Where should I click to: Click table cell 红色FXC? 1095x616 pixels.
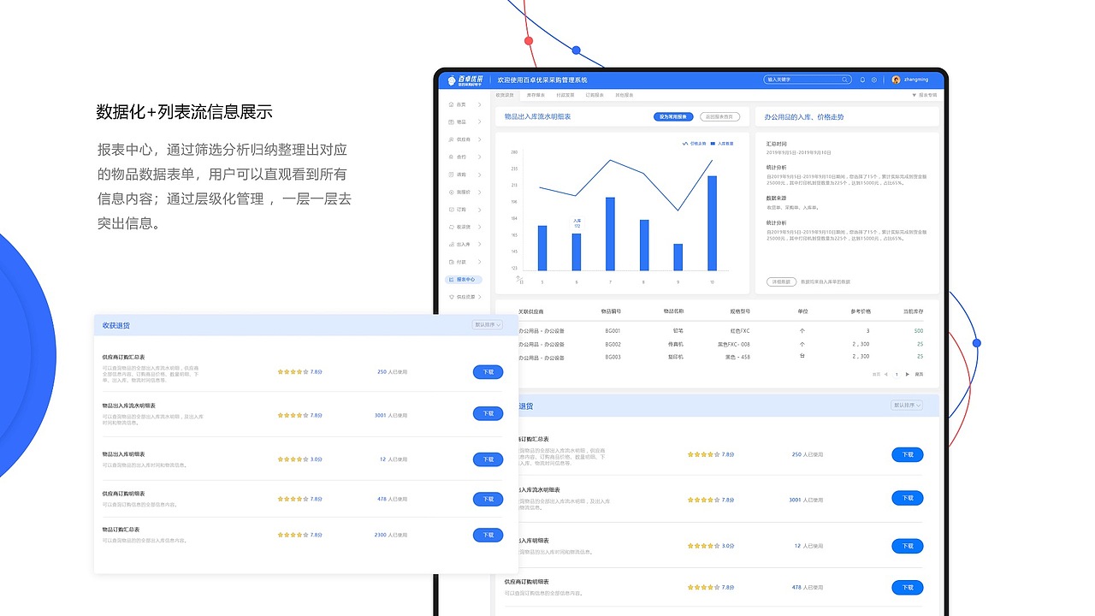point(739,330)
